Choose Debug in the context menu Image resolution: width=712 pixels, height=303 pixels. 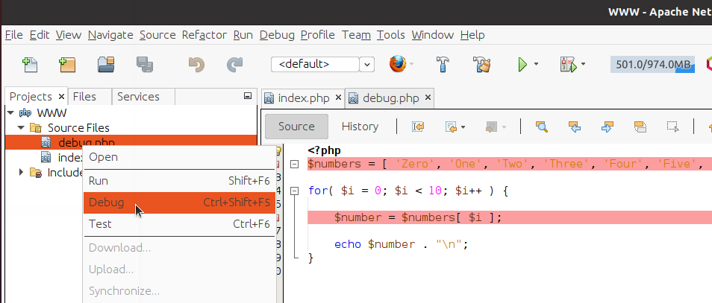point(179,202)
